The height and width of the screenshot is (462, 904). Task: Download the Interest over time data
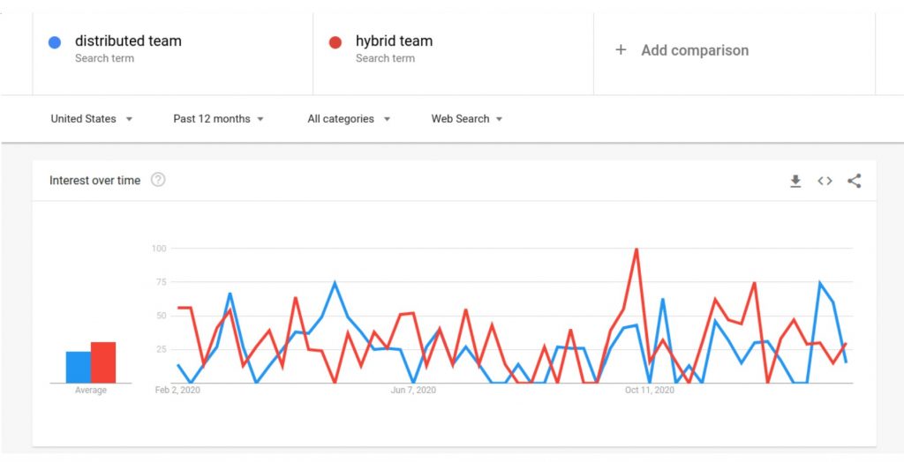click(795, 181)
